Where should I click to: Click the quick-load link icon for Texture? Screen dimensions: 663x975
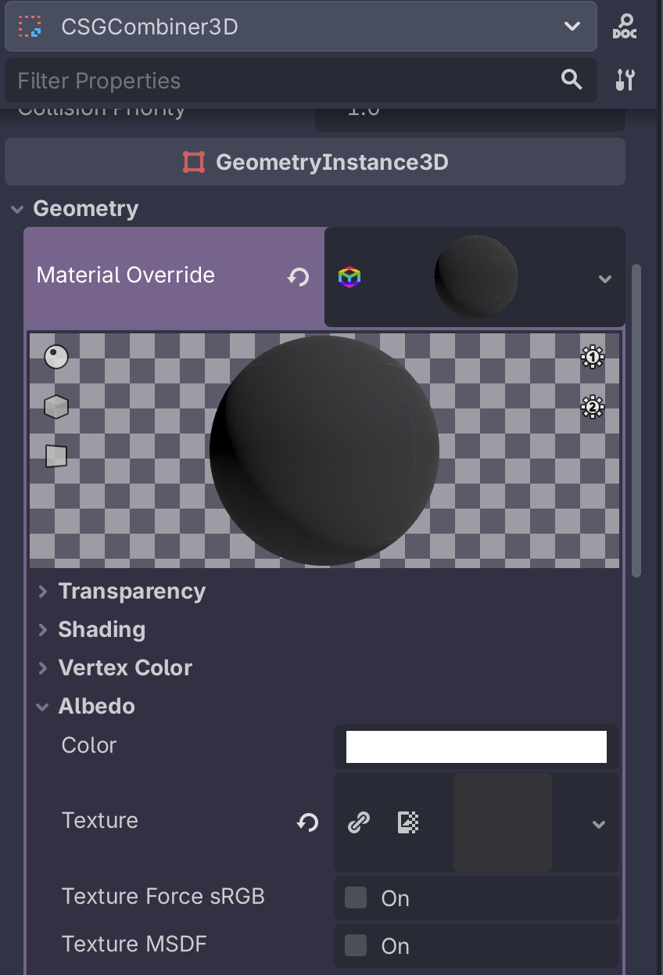359,822
